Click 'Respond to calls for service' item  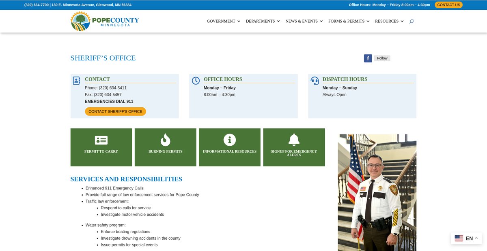tap(126, 208)
